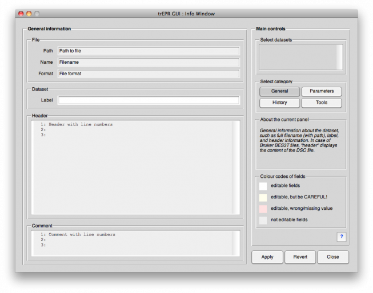Click the About the current panel description

click(x=299, y=140)
